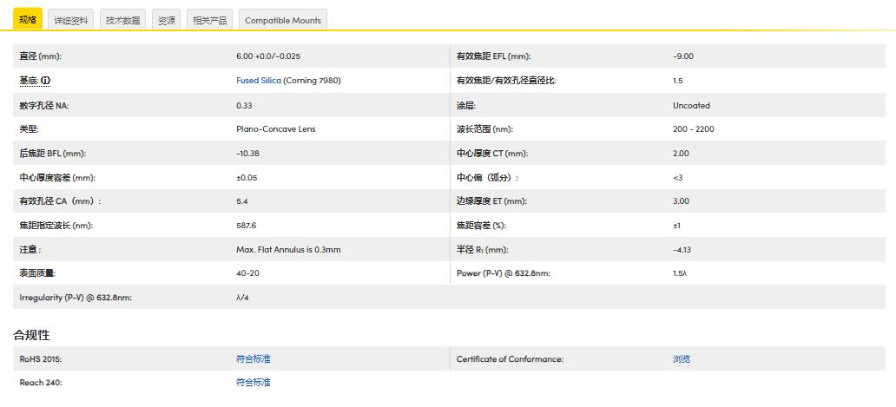Click the info icon beside 基底

pyautogui.click(x=46, y=81)
